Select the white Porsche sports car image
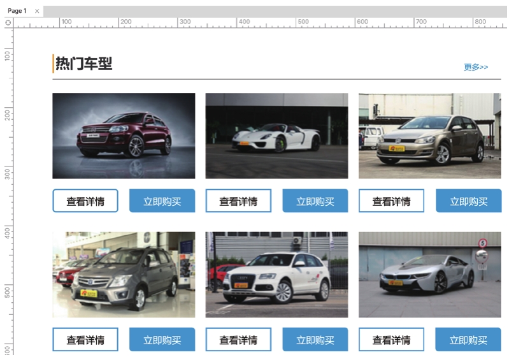Image resolution: width=509 pixels, height=357 pixels. click(276, 136)
